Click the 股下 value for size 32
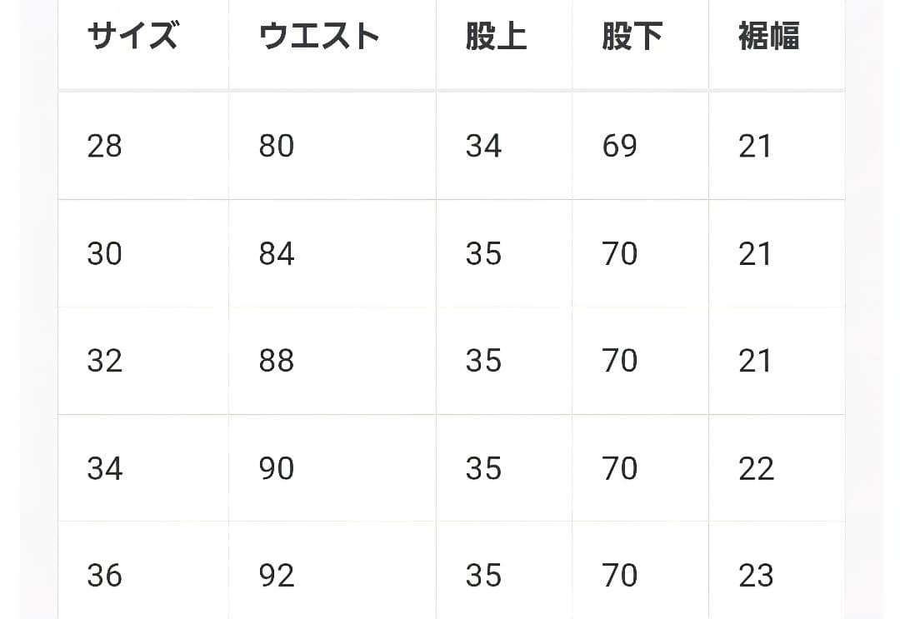Image resolution: width=900 pixels, height=619 pixels. point(619,361)
